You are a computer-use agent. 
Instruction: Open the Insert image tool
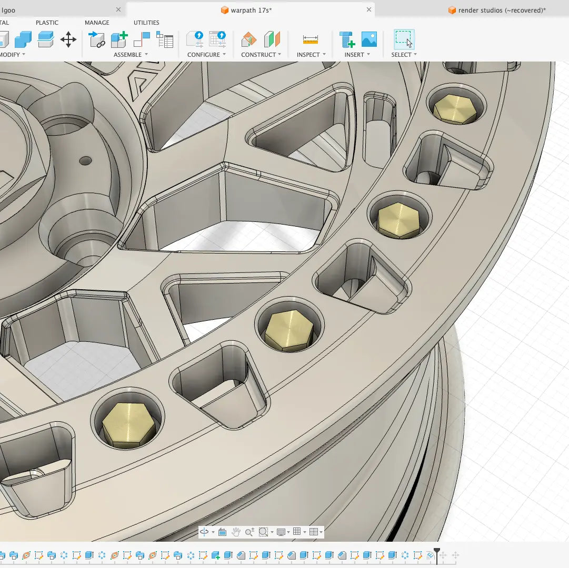[369, 39]
